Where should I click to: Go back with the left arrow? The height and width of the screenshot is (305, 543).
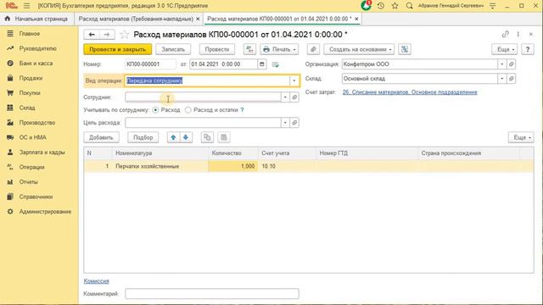pos(92,35)
